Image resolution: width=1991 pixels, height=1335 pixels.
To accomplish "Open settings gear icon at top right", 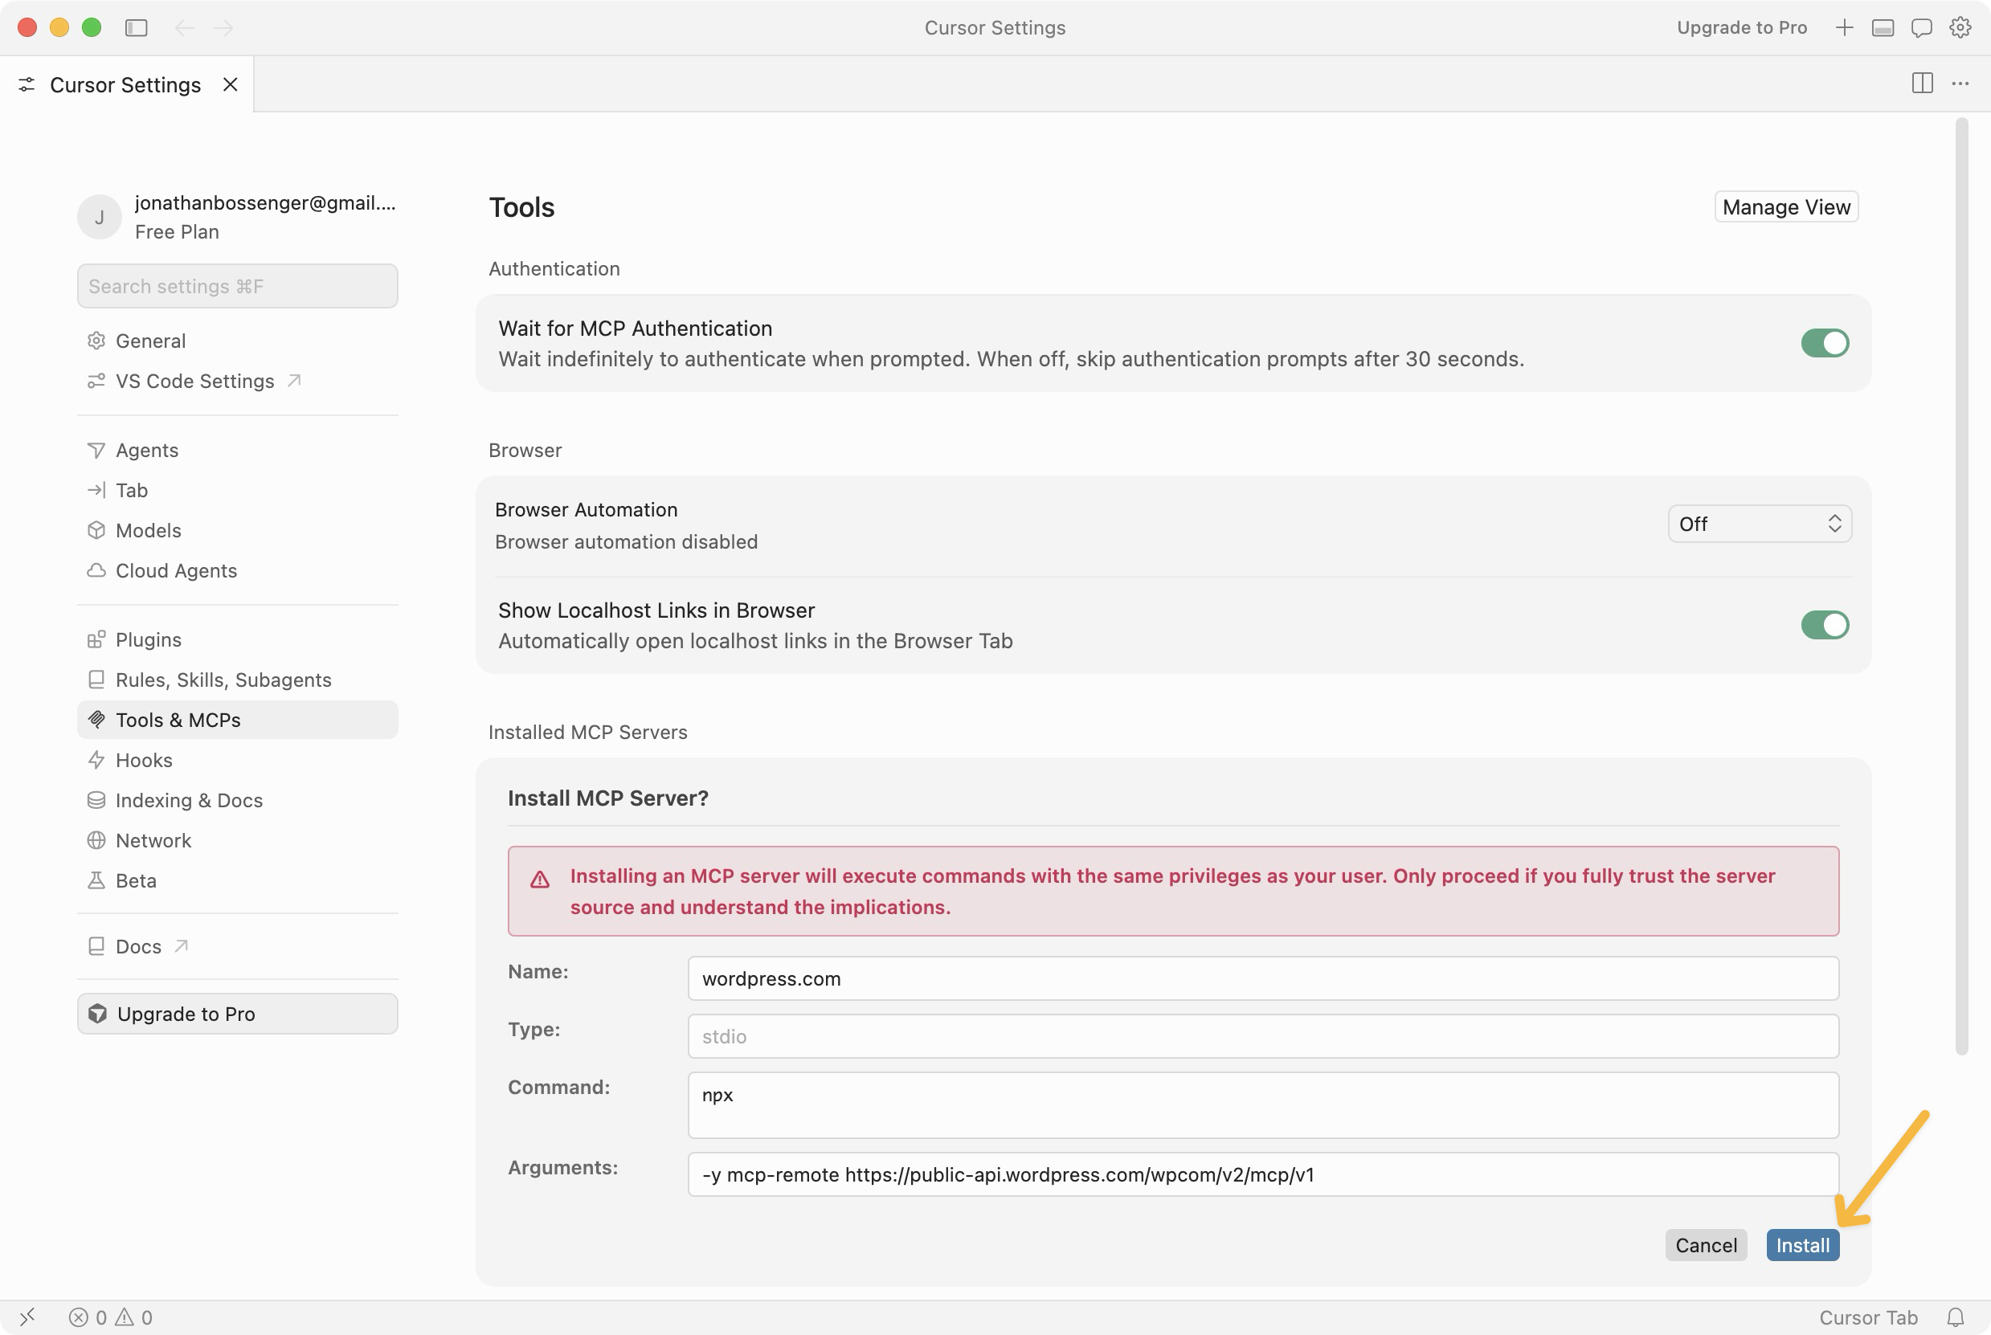I will pos(1960,28).
